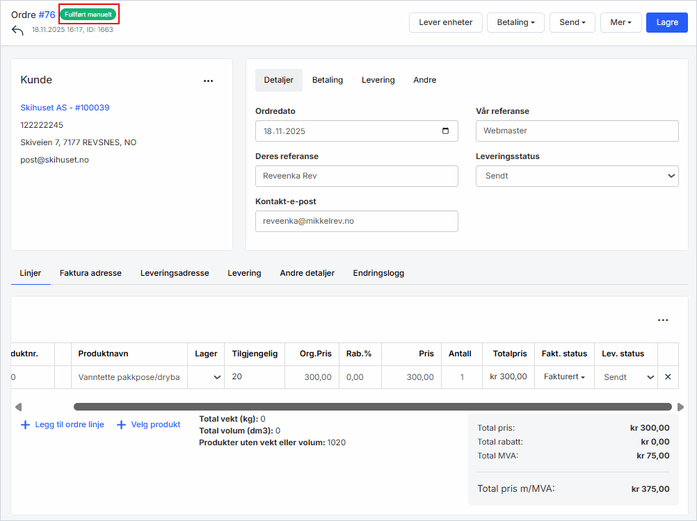
Task: Open the order lines three-dot menu
Action: (x=662, y=320)
